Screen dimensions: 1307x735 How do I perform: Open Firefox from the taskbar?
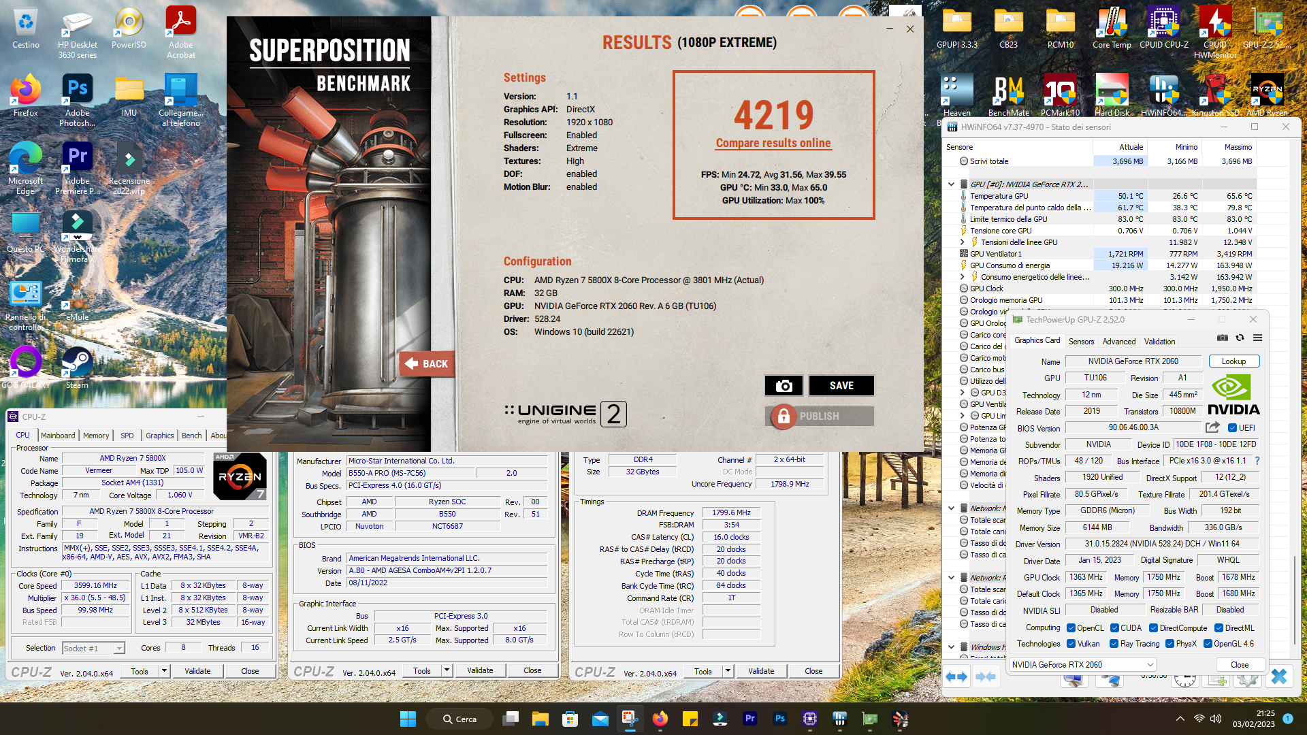coord(660,719)
